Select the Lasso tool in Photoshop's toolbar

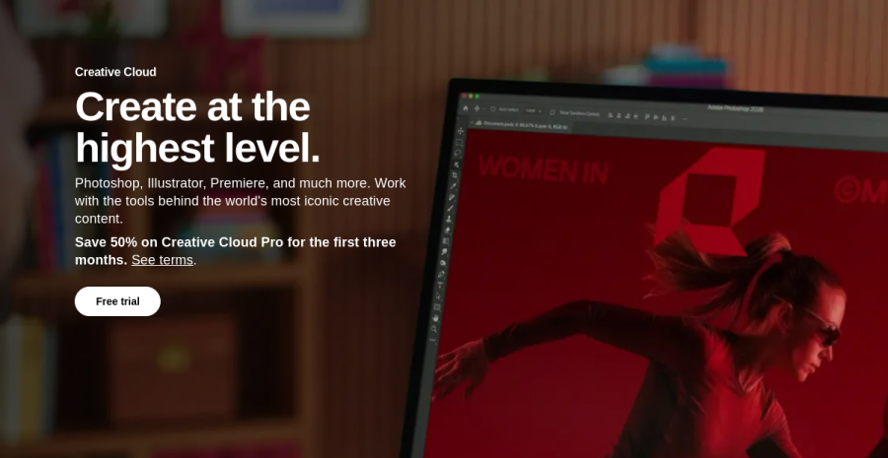458,153
